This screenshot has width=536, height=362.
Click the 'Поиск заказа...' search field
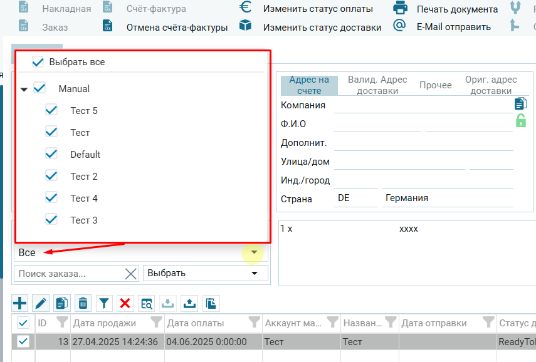(x=69, y=274)
